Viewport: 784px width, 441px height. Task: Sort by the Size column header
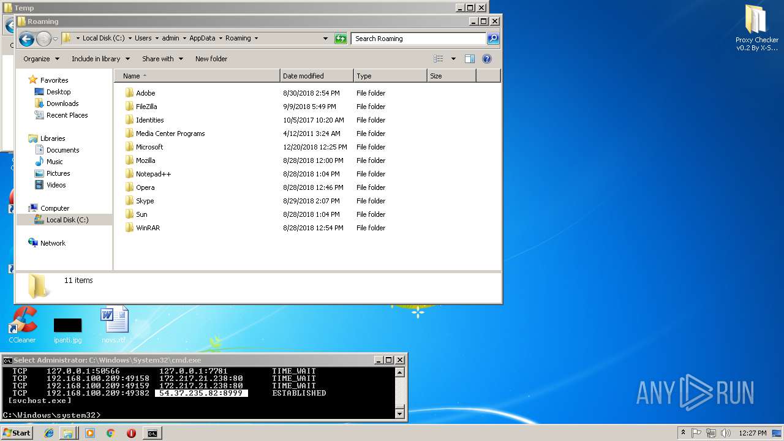(451, 76)
